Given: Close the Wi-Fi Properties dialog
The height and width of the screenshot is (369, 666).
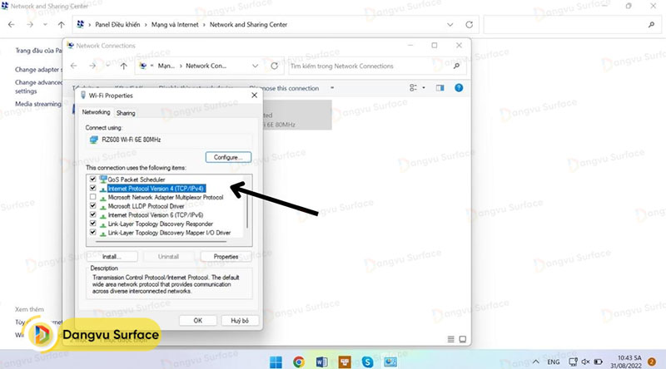Looking at the screenshot, I should 254,95.
